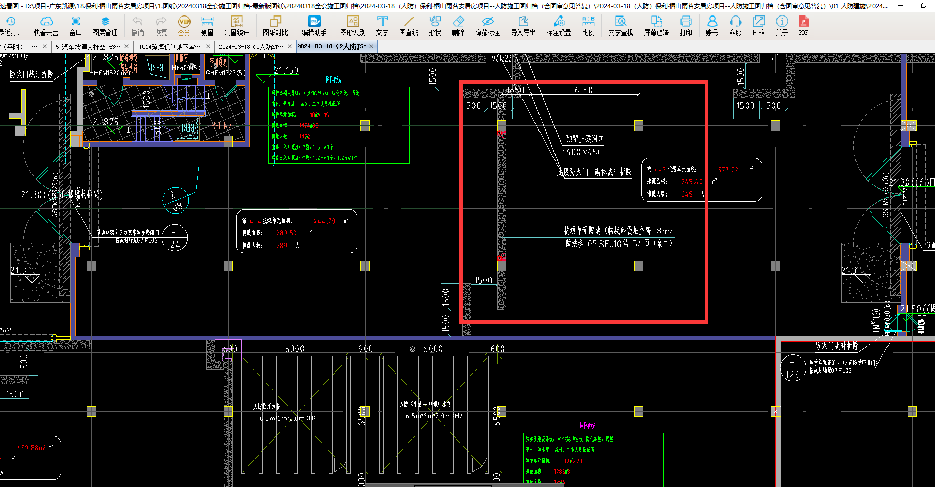Open 图层管理 layer manager
The image size is (935, 487).
pos(105,26)
